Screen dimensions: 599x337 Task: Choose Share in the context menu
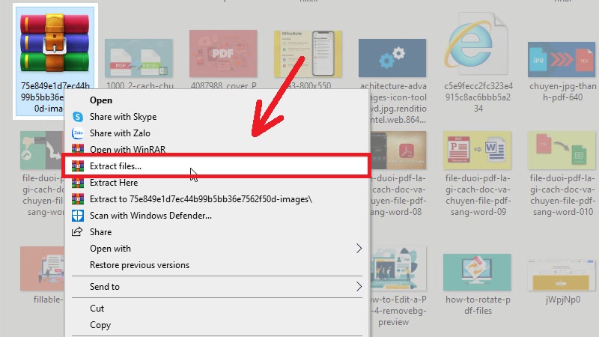click(x=101, y=232)
